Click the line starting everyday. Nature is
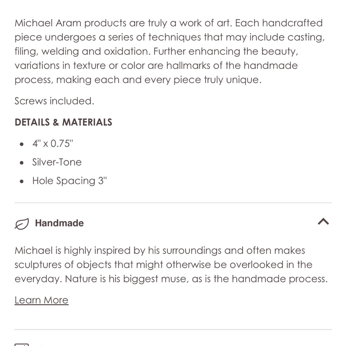 click(x=171, y=279)
